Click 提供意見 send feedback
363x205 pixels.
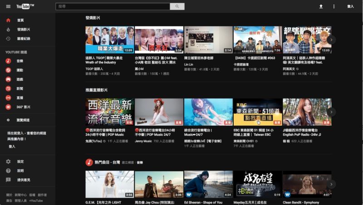(28, 180)
